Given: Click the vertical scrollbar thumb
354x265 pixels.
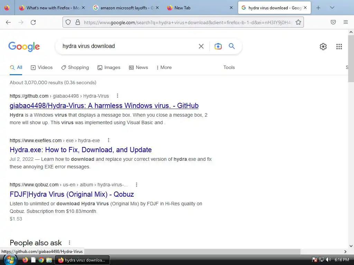Looking at the screenshot, I should [x=351, y=58].
